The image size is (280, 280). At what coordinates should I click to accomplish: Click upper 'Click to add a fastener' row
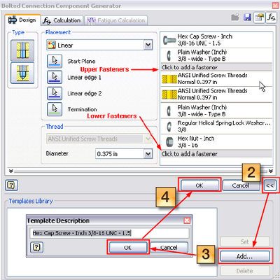click(x=216, y=67)
